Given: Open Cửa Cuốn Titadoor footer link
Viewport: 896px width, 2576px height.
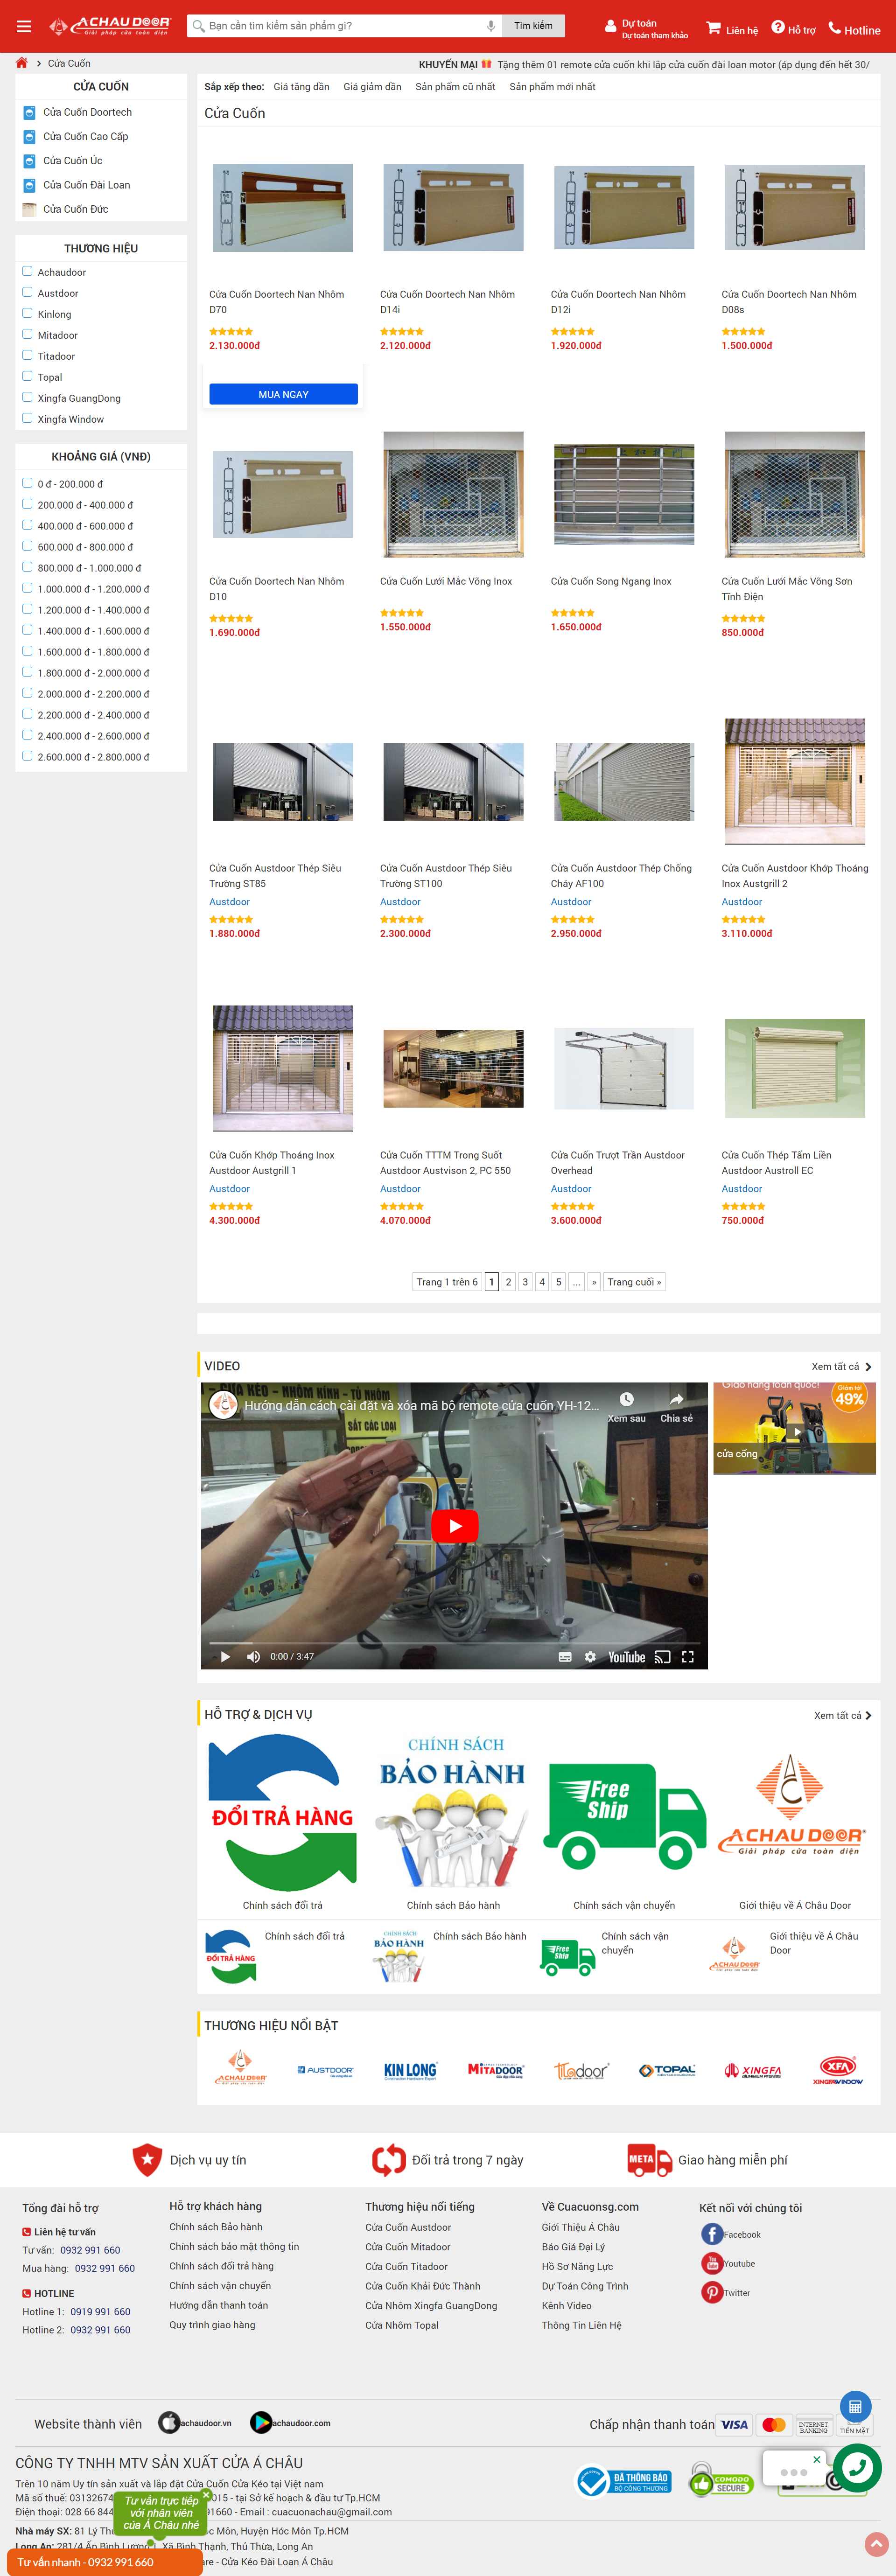Looking at the screenshot, I should [406, 2266].
